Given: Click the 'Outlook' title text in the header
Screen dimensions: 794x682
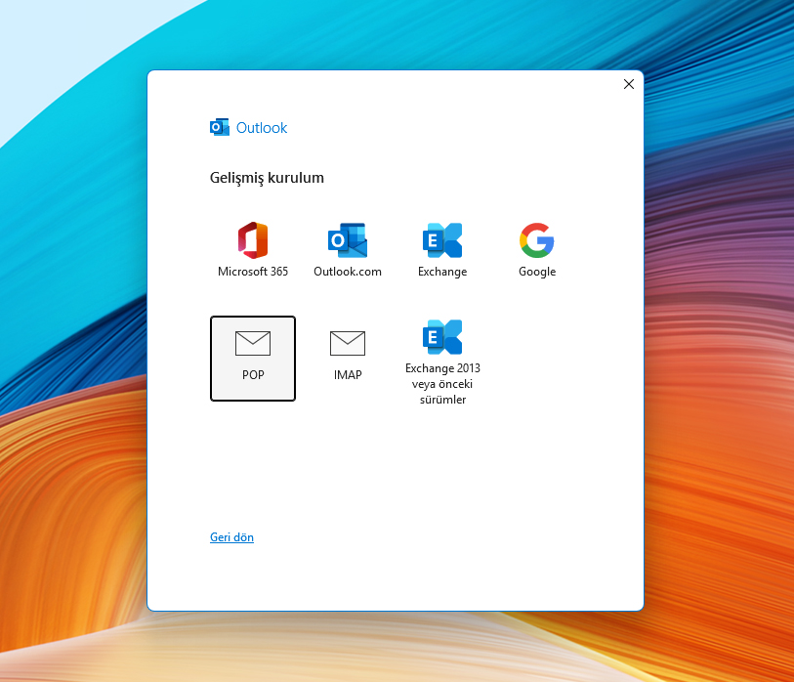Looking at the screenshot, I should pos(262,128).
